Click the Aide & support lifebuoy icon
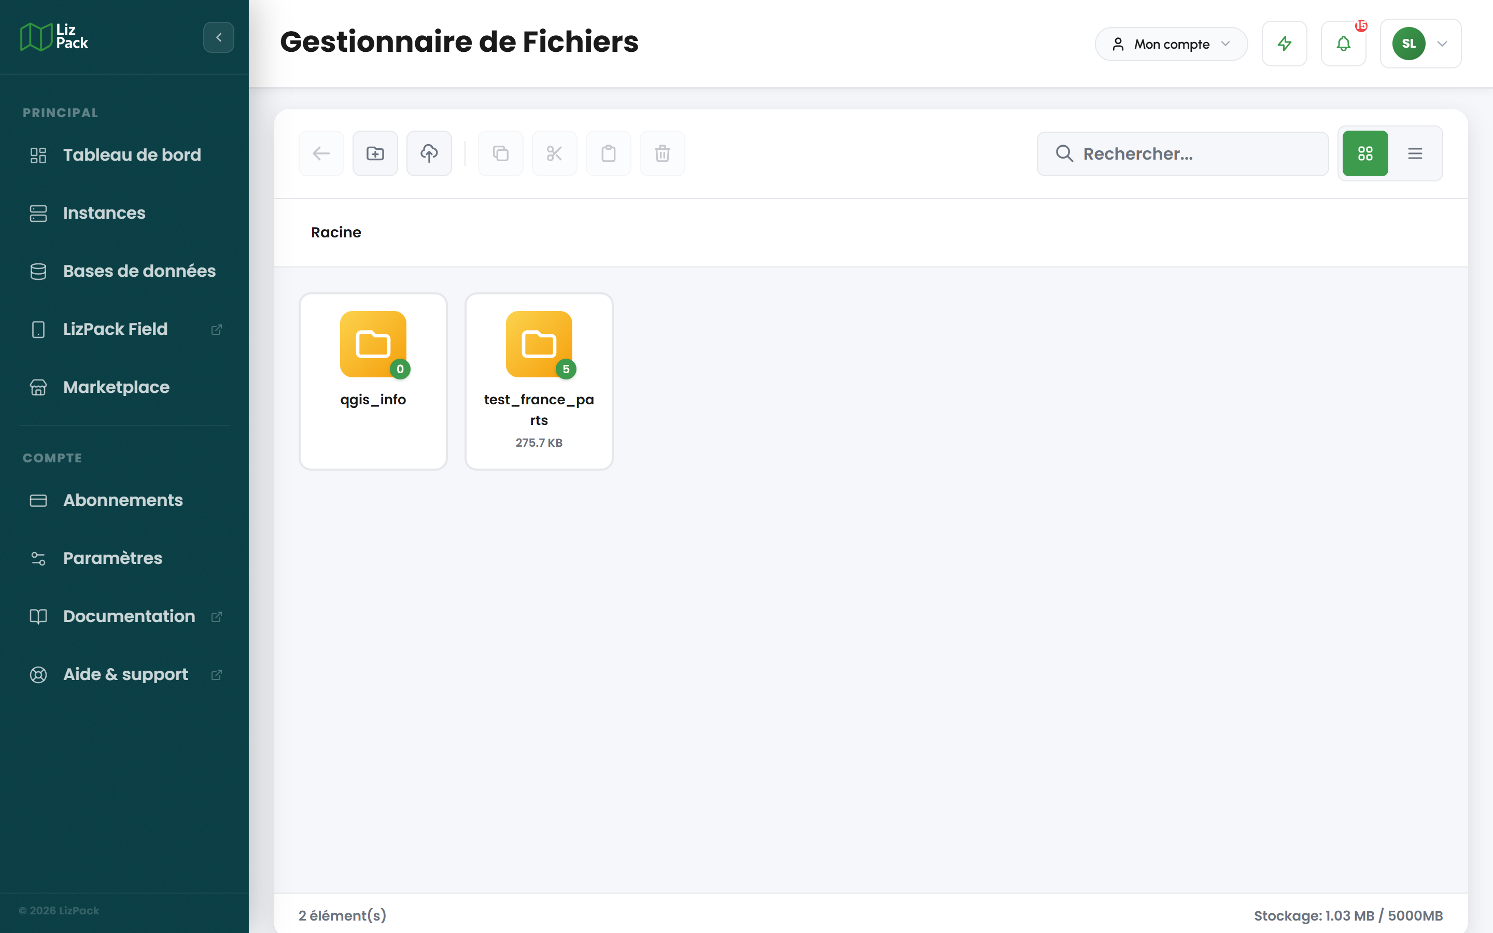Image resolution: width=1493 pixels, height=933 pixels. (x=38, y=674)
